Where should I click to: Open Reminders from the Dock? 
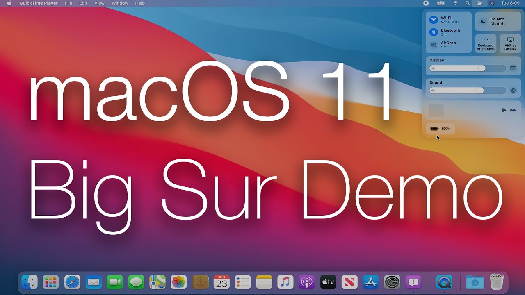click(x=243, y=282)
